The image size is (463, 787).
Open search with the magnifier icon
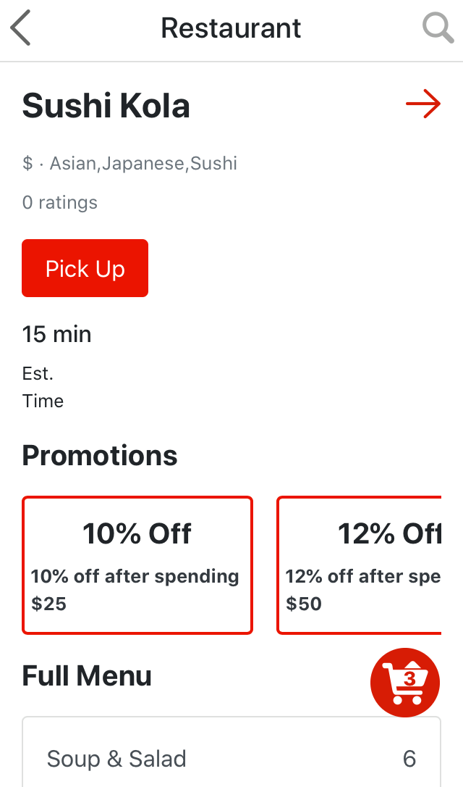[x=438, y=29]
